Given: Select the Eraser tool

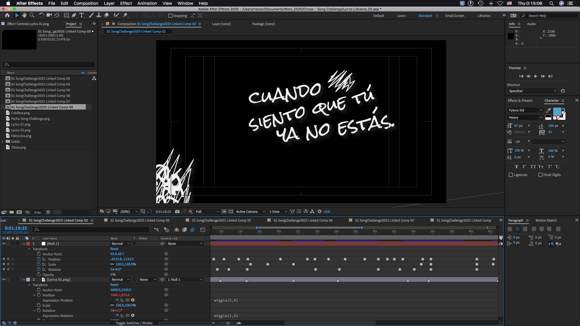Looking at the screenshot, I should [106, 15].
